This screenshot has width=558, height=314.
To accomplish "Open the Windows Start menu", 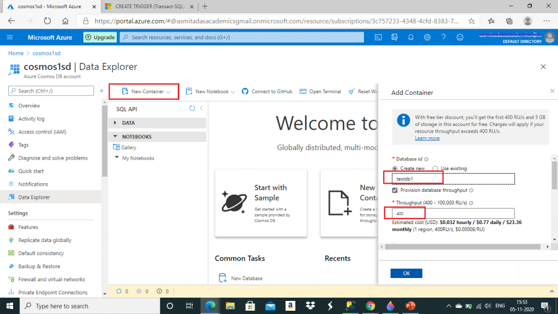I will pos(10,306).
